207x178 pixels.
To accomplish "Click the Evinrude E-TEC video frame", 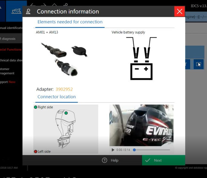I will [x=141, y=125].
